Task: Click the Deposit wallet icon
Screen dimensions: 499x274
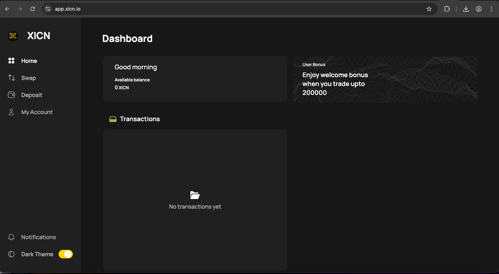Action: pos(11,95)
